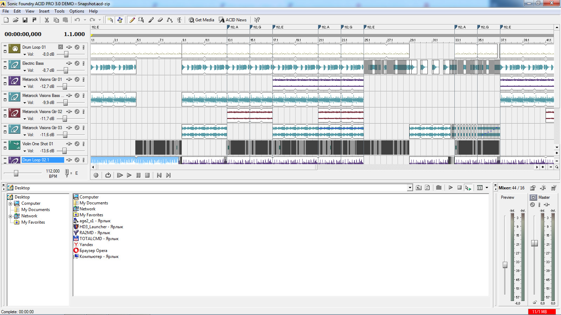Open the Desktop path dropdown
The height and width of the screenshot is (315, 561).
[410, 188]
